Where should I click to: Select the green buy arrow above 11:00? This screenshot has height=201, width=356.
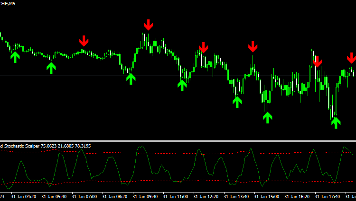182,85
